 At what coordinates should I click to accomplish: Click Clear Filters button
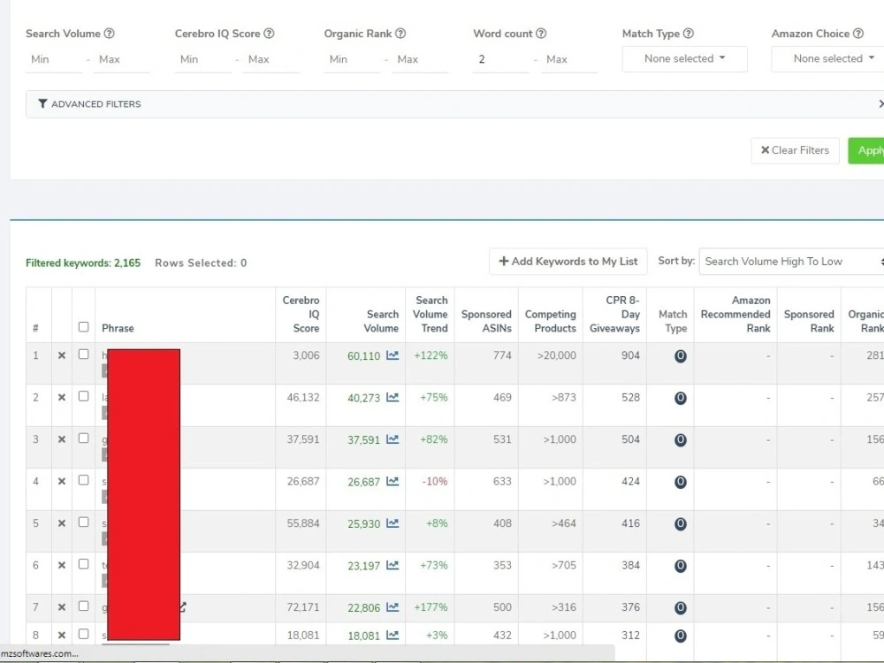[795, 150]
